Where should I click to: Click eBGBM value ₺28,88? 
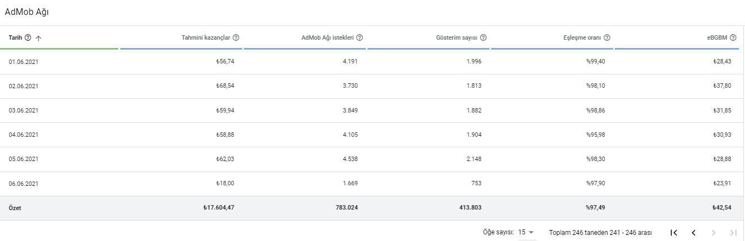[722, 159]
